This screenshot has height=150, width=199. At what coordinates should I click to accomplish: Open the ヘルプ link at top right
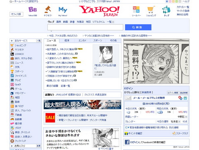(x=186, y=1)
